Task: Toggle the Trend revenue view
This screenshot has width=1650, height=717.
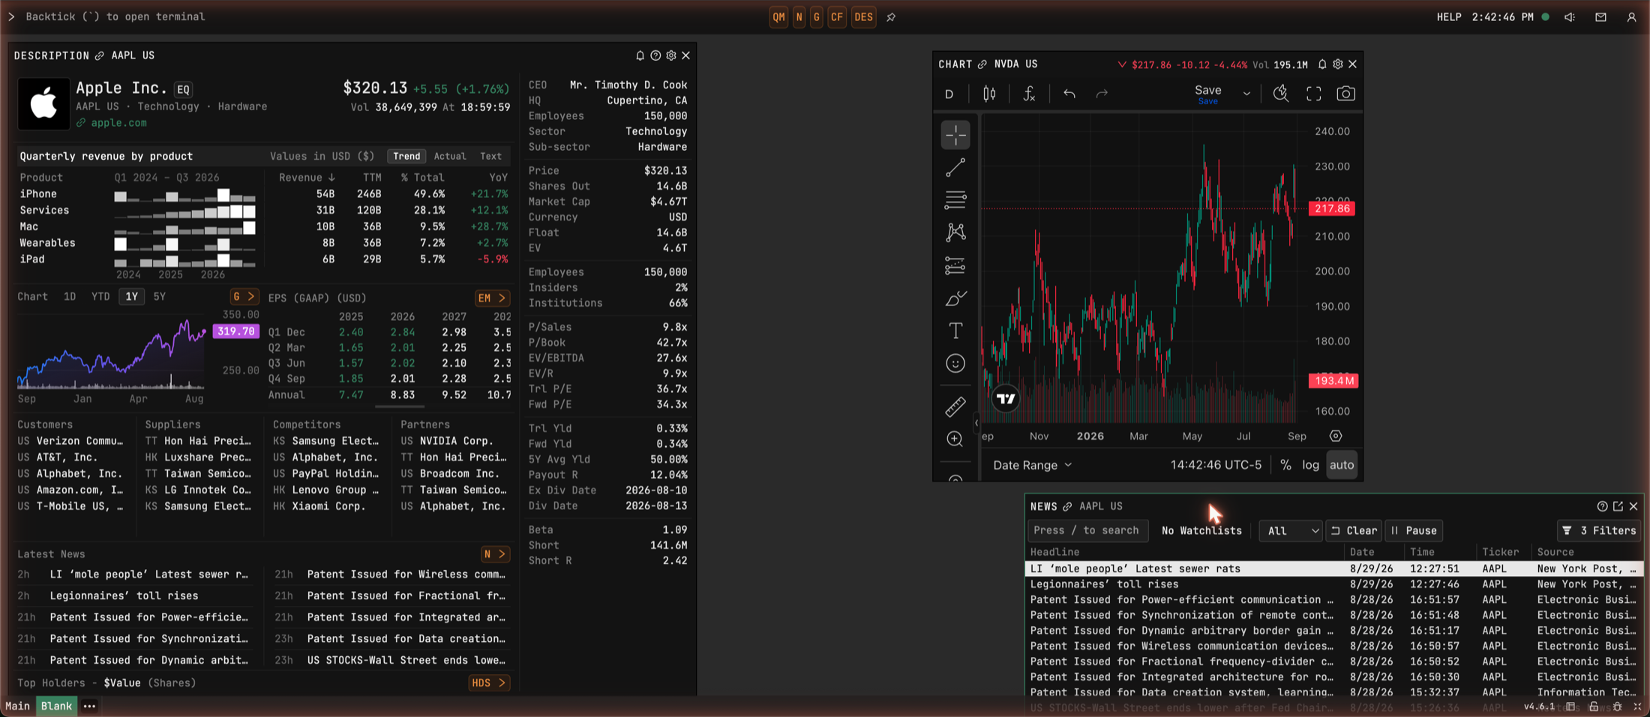Action: click(406, 156)
